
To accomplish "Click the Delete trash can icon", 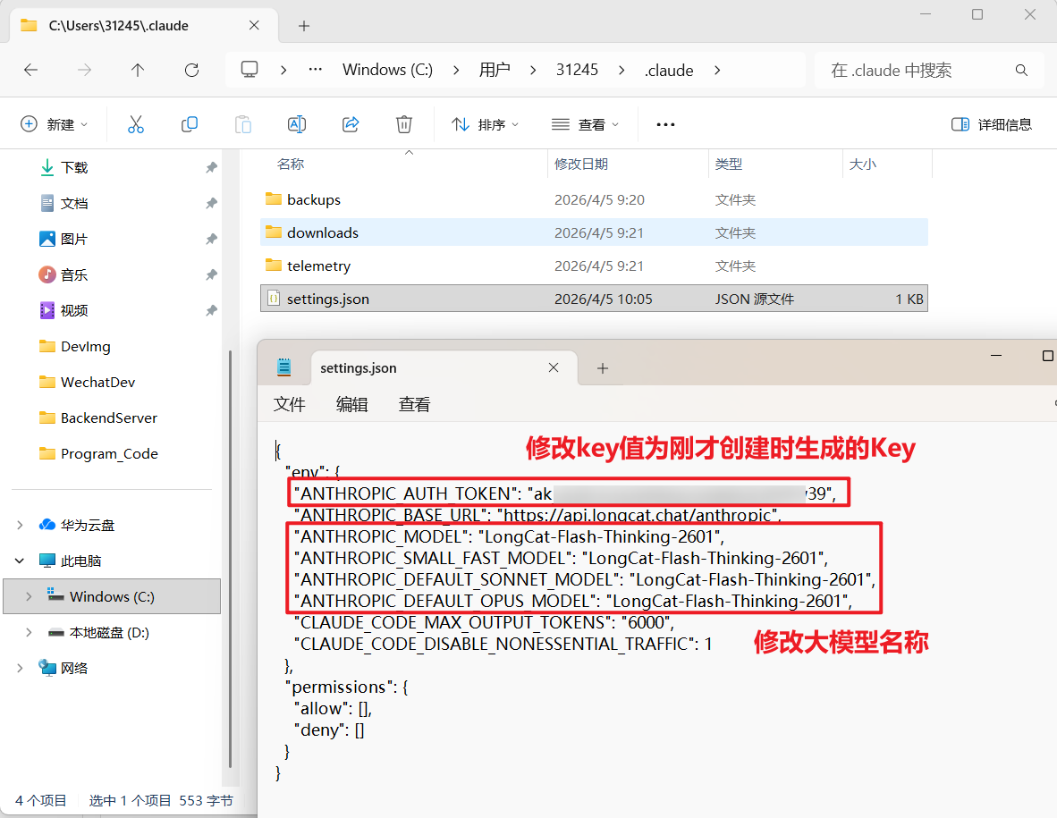I will (404, 124).
